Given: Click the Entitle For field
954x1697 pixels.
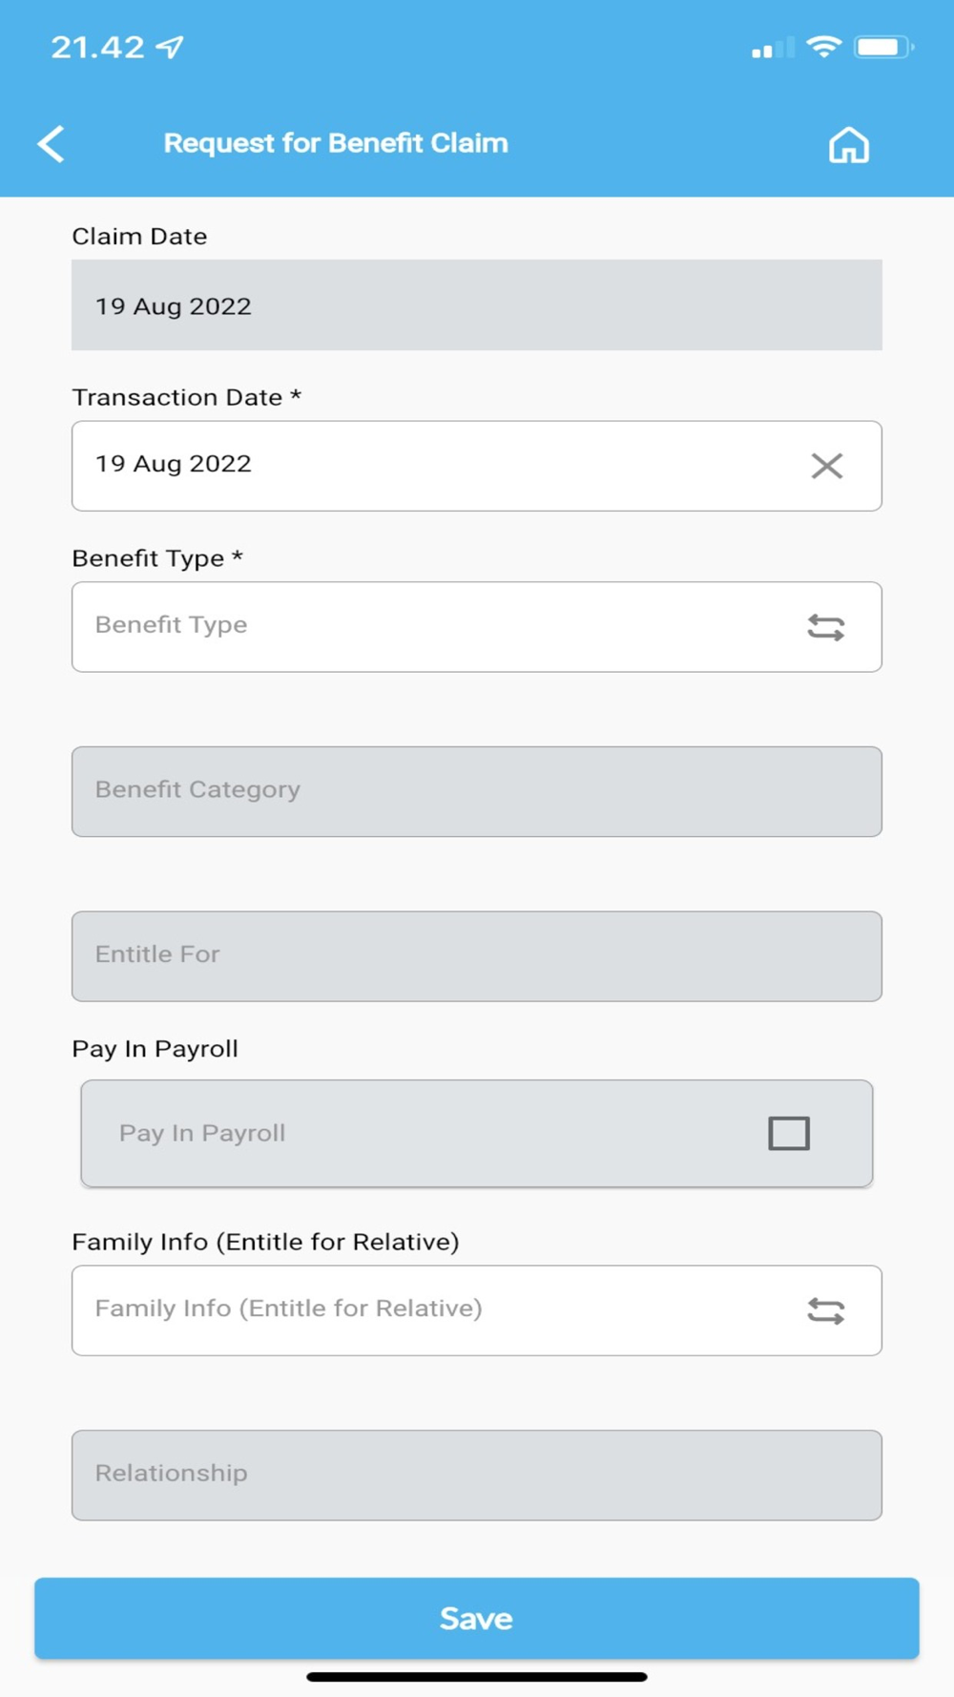Looking at the screenshot, I should [x=476, y=955].
